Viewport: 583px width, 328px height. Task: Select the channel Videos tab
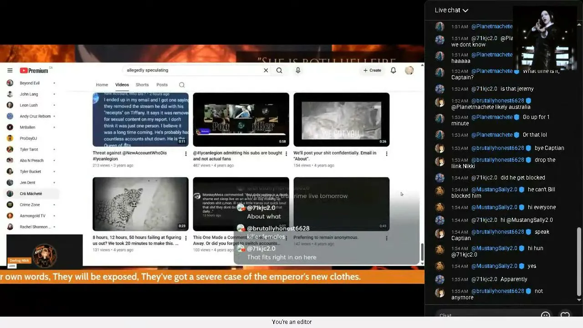pyautogui.click(x=122, y=85)
